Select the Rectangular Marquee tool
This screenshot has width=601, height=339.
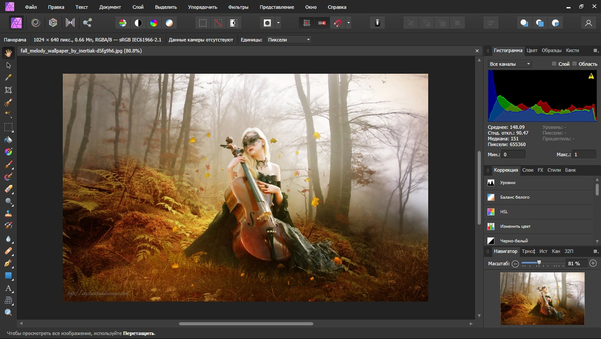9,127
